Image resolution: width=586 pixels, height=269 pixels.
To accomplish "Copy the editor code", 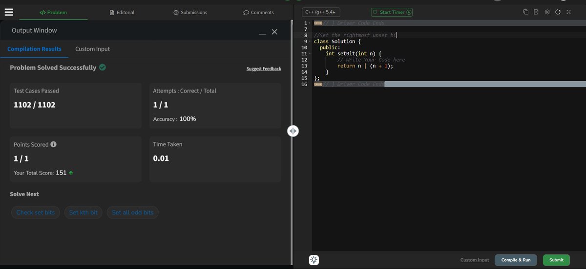I will (526, 12).
